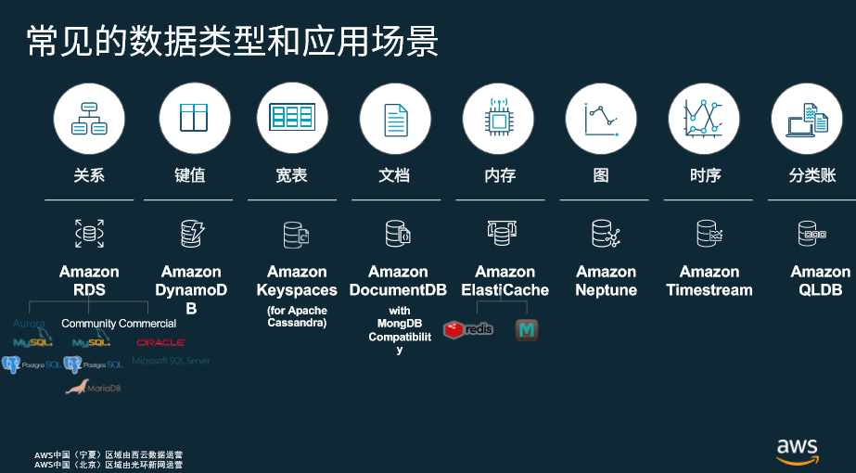Click the AWS中国（宁夏）footer line
The image size is (856, 473).
(x=109, y=454)
